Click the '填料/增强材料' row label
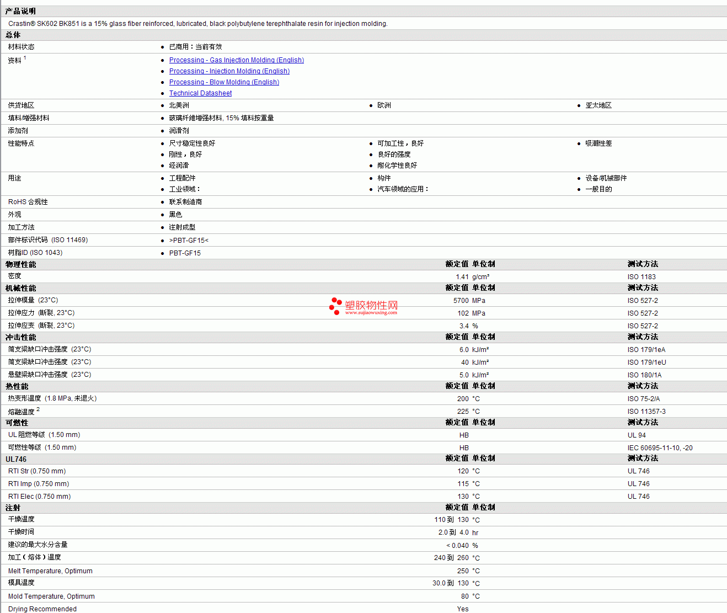Image resolution: width=727 pixels, height=613 pixels. (29, 118)
